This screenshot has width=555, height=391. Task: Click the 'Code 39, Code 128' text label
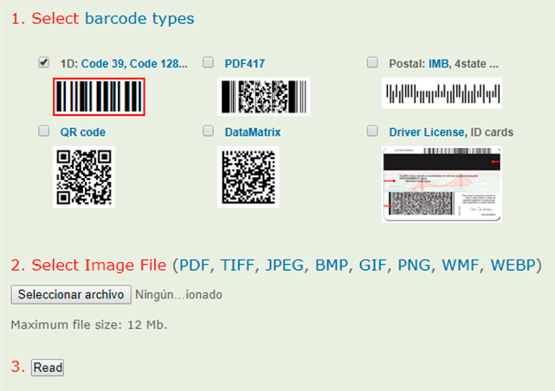coord(133,63)
